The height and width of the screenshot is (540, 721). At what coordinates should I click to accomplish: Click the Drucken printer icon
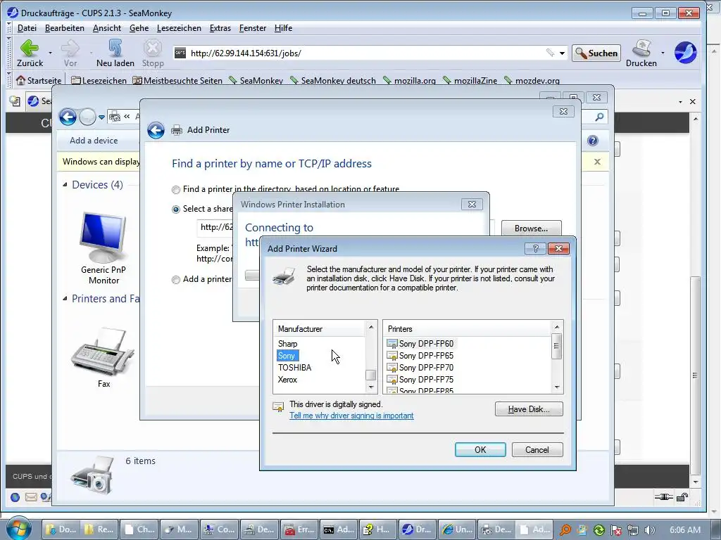(x=642, y=49)
